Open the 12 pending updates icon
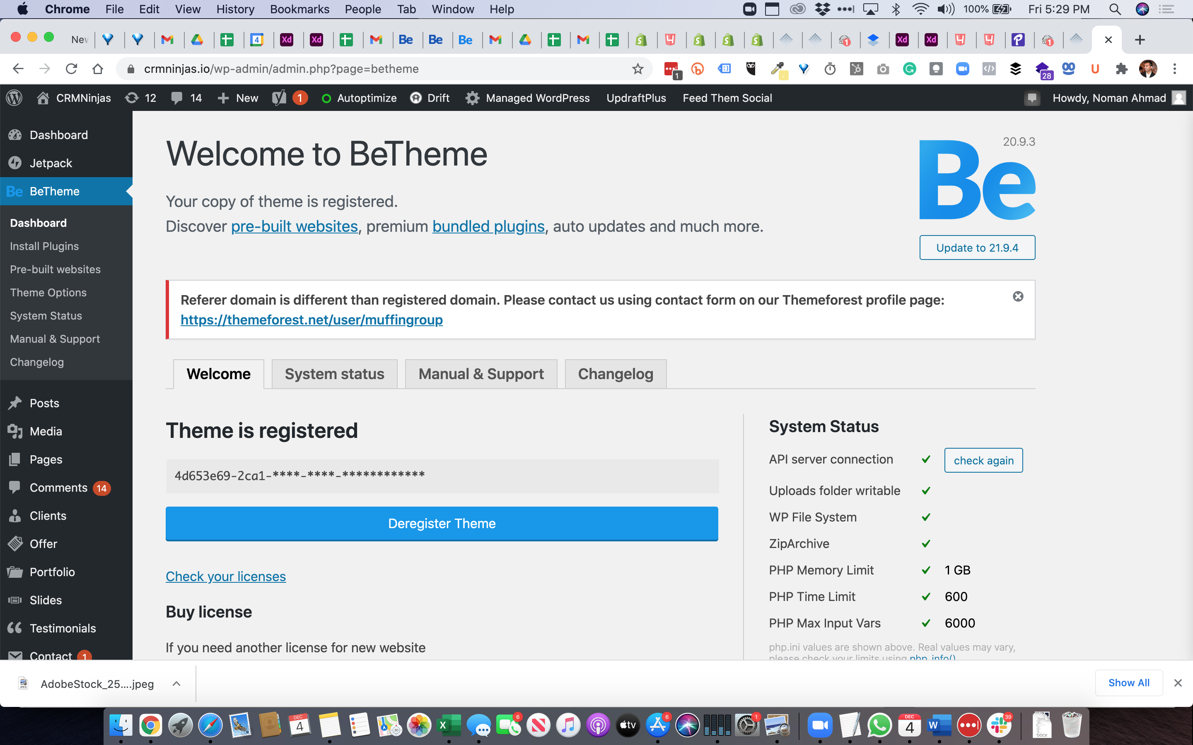The height and width of the screenshot is (745, 1193). coord(140,98)
